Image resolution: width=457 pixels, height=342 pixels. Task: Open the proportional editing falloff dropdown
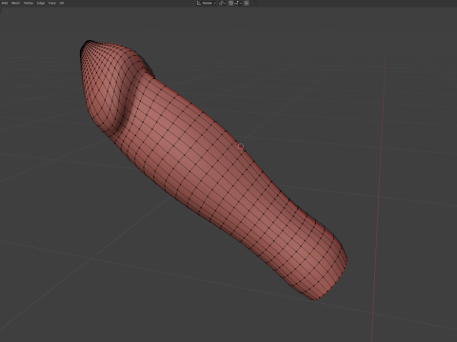pos(253,3)
